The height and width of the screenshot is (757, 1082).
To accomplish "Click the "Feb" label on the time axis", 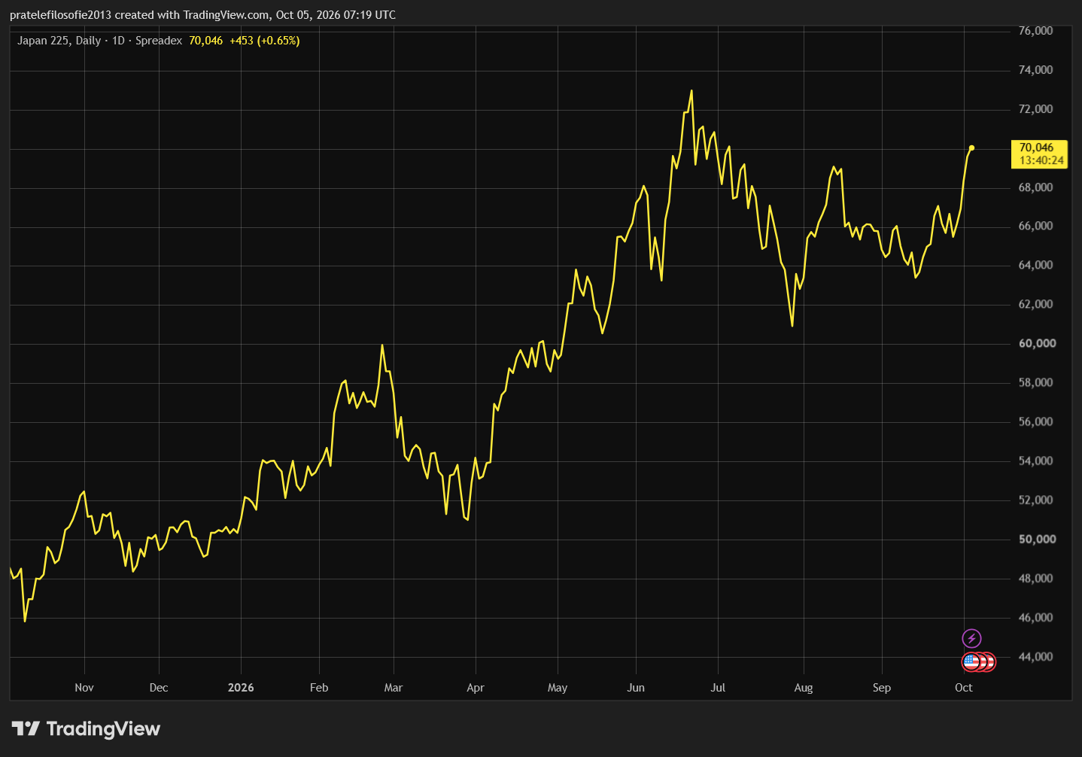I will click(319, 688).
